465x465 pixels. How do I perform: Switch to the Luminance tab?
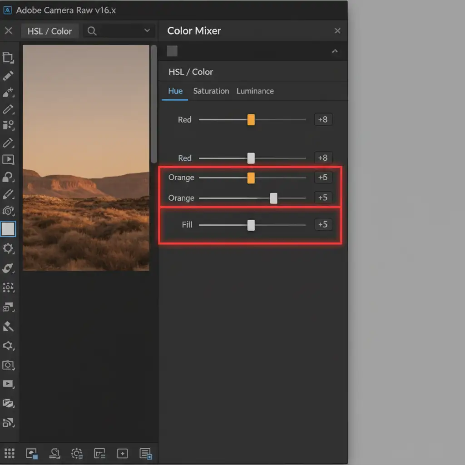click(x=255, y=91)
